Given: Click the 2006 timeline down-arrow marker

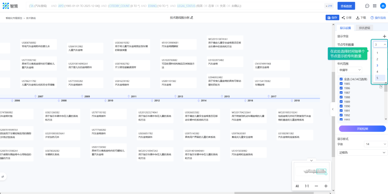Looking at the screenshot, I should (x=12, y=101).
